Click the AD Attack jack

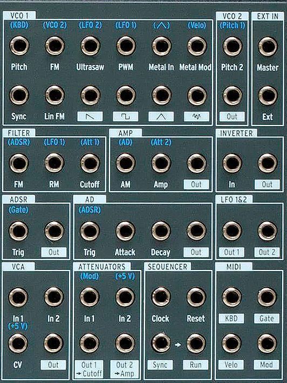(126, 231)
